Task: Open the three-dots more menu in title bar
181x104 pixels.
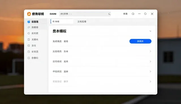Action: (x=139, y=14)
